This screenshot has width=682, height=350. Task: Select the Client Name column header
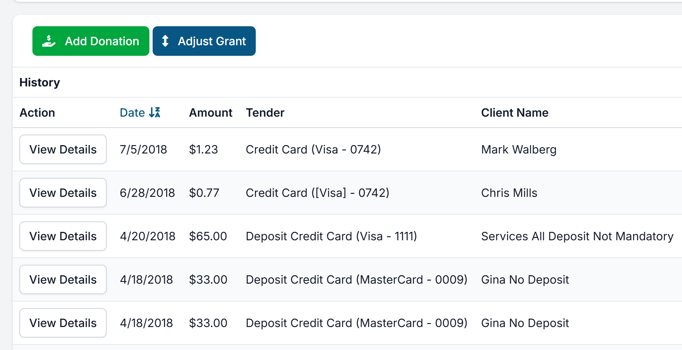point(515,113)
